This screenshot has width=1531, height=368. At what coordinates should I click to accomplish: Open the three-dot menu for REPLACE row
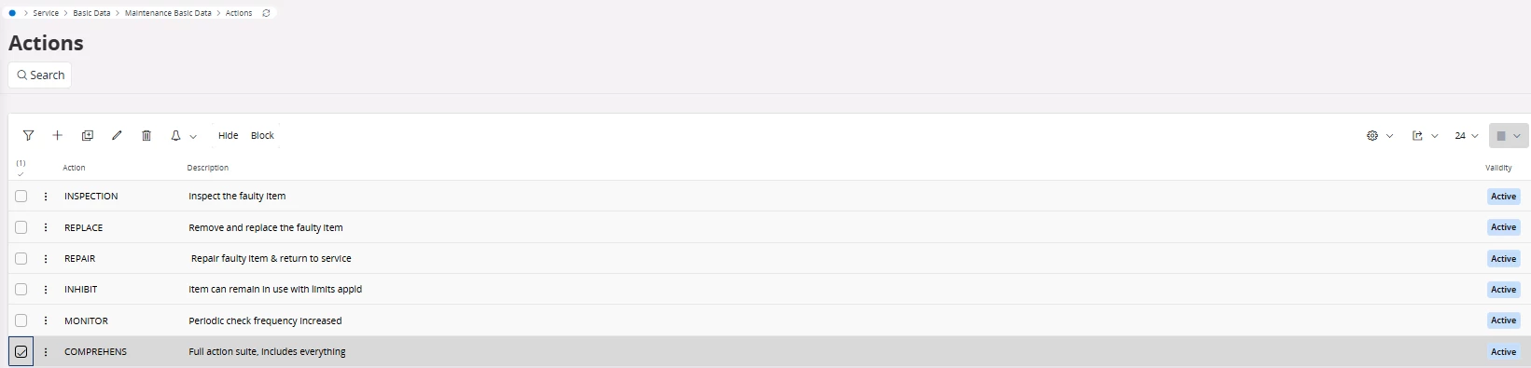(46, 227)
